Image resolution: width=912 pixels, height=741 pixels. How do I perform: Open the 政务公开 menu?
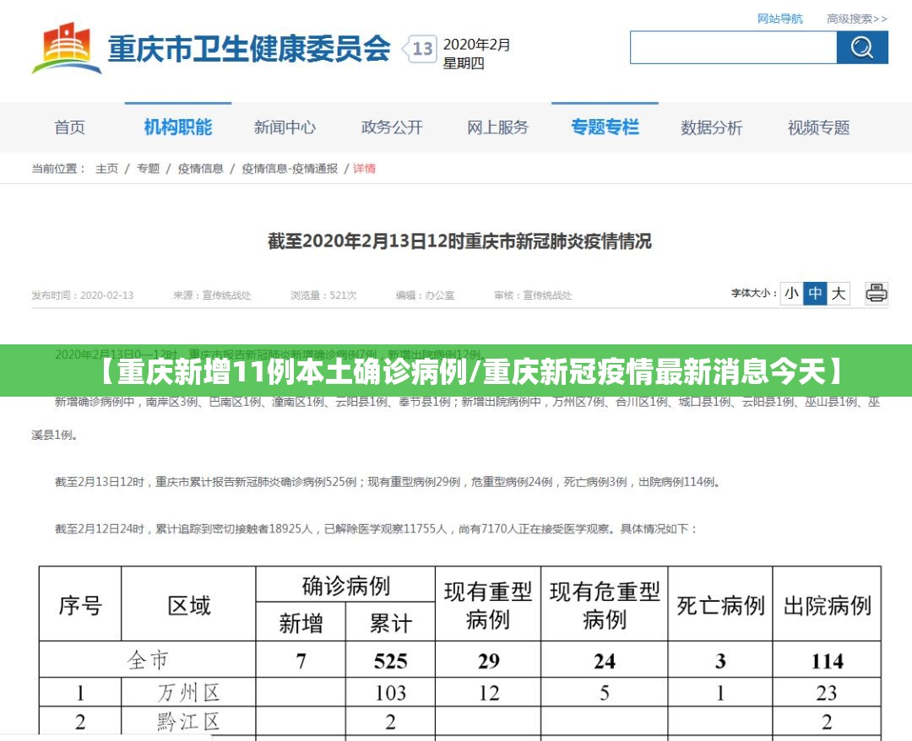pos(392,127)
